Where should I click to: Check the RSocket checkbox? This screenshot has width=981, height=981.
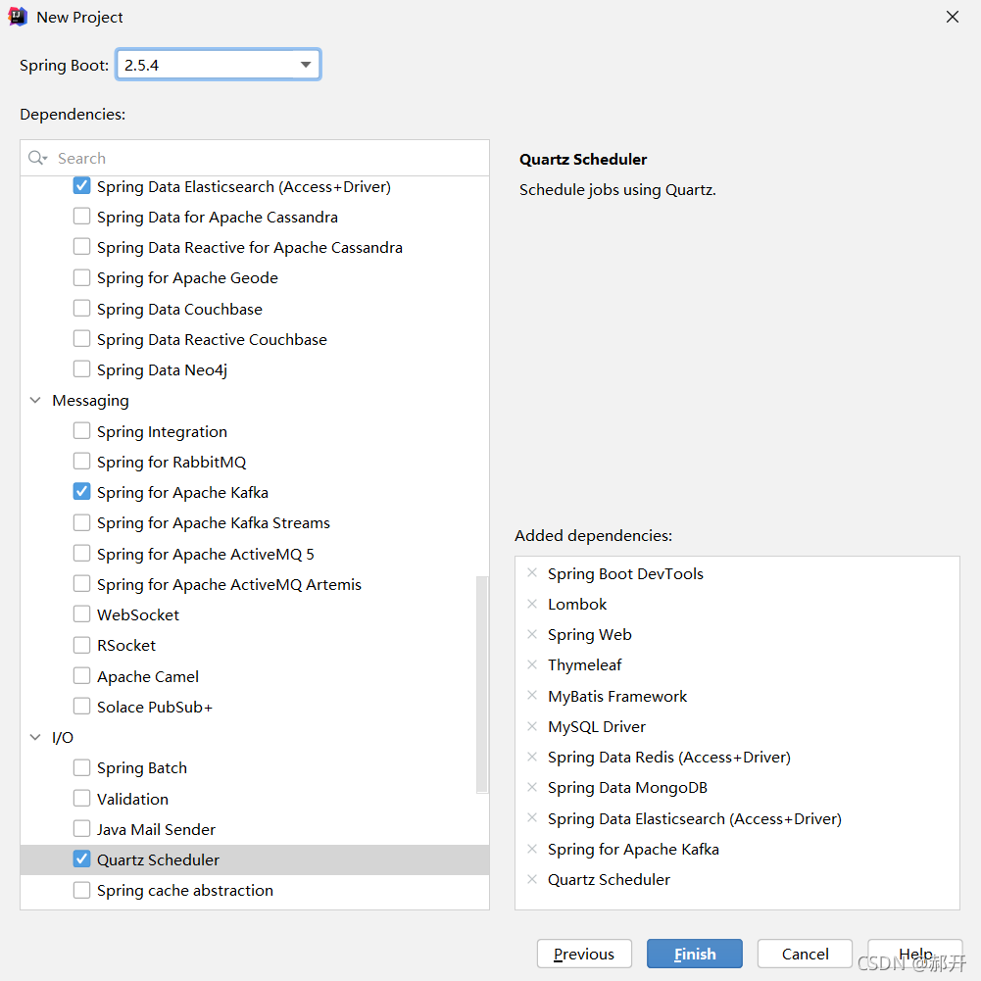(81, 645)
